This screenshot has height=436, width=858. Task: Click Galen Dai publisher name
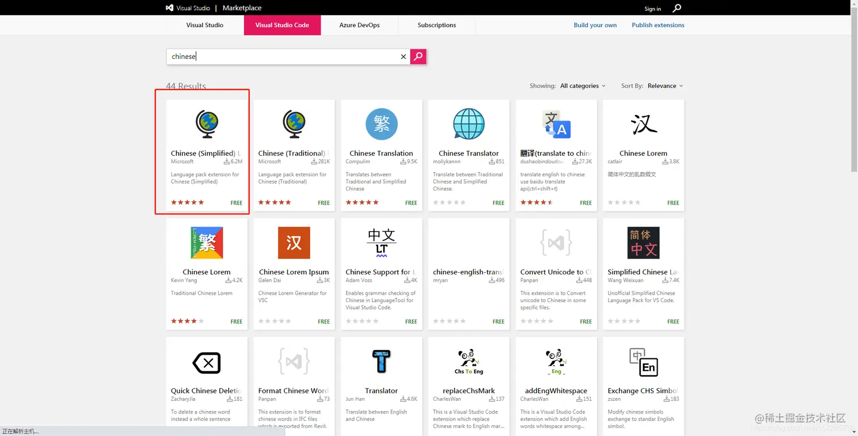point(270,280)
